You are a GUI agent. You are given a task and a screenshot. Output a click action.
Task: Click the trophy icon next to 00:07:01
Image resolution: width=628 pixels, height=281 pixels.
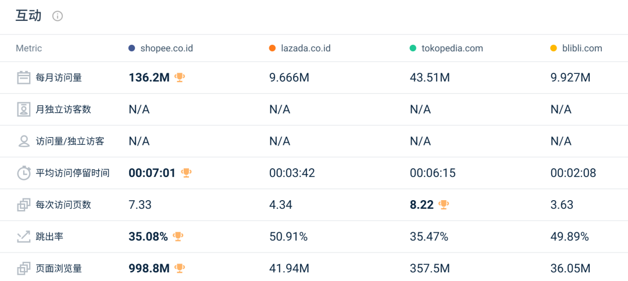pyautogui.click(x=186, y=173)
